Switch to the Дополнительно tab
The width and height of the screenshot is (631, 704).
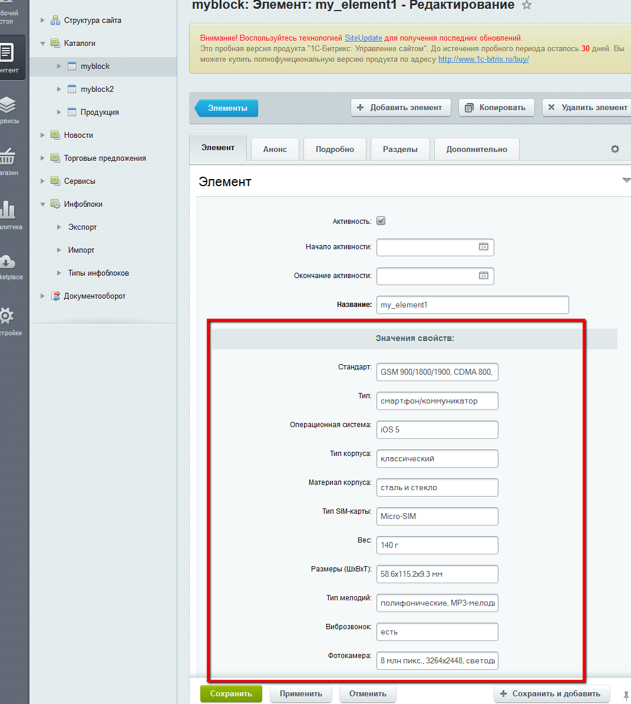coord(477,149)
